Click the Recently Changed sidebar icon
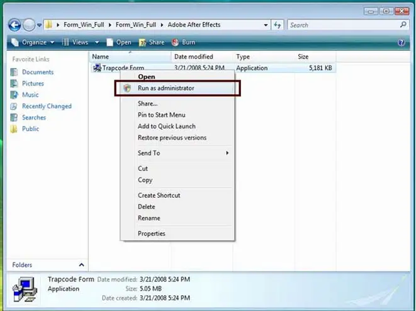 (14, 106)
